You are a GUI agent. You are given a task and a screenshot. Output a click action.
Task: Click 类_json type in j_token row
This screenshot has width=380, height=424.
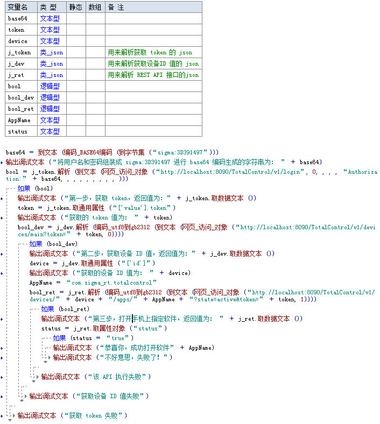pos(52,52)
